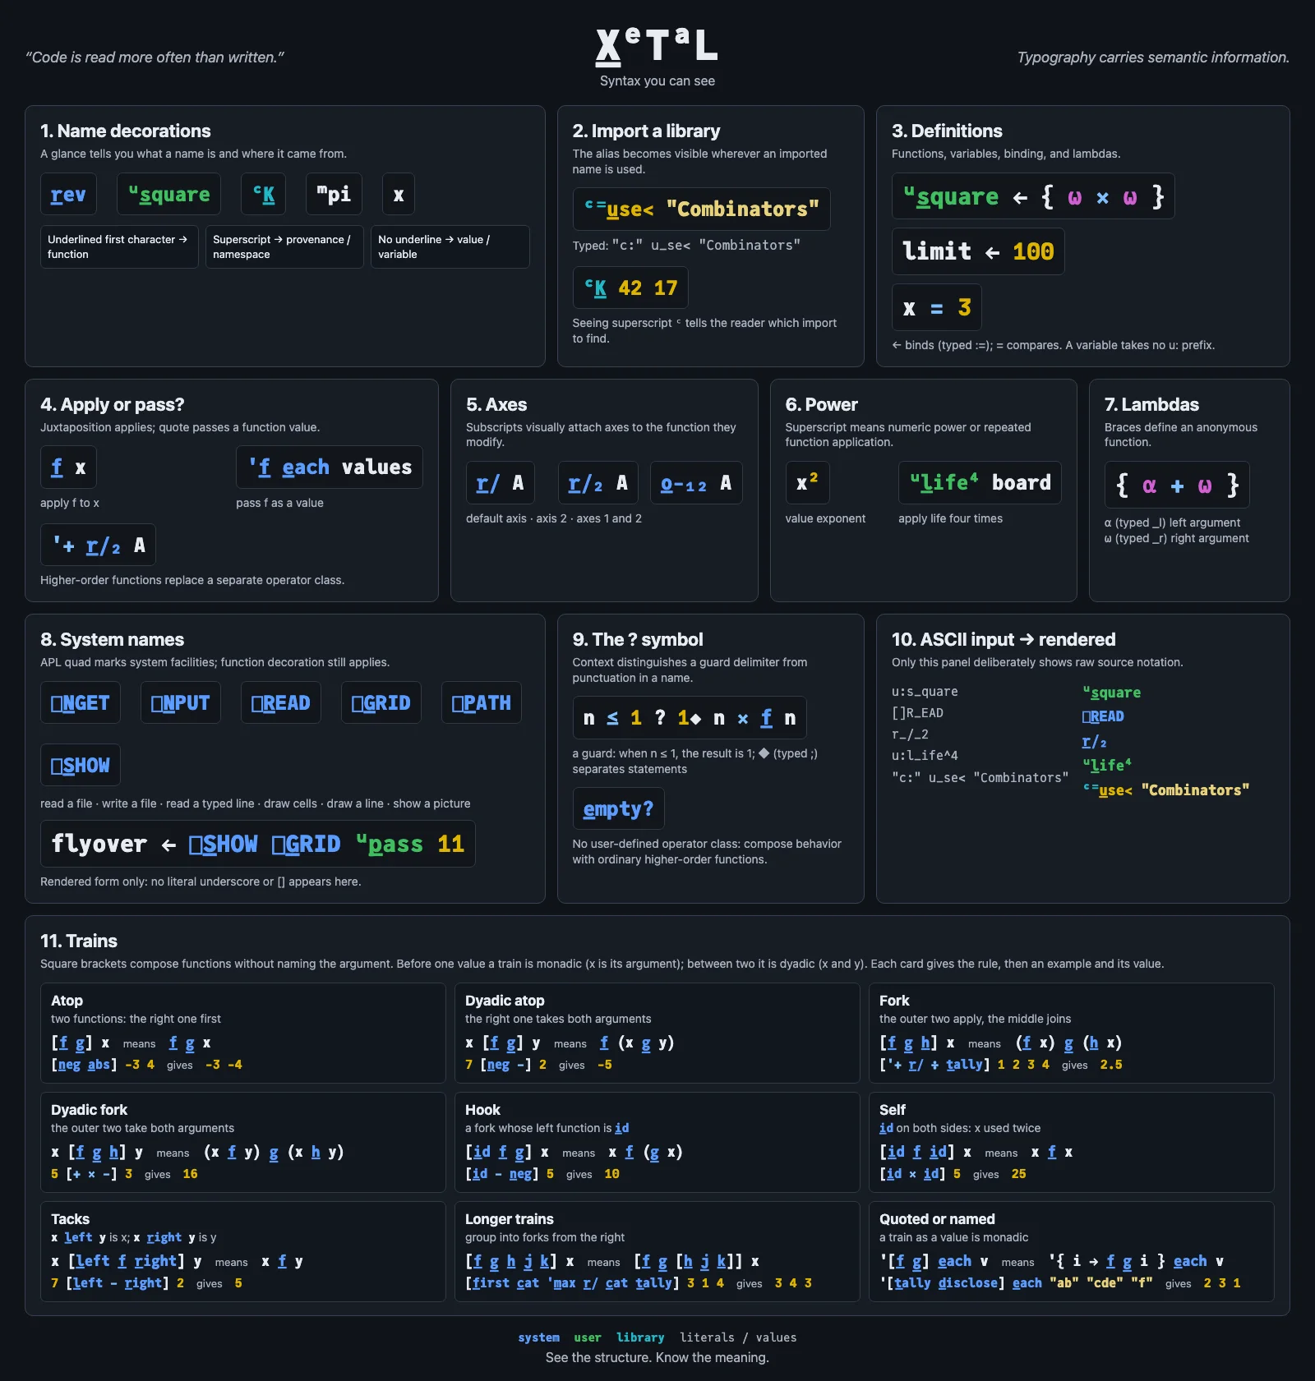
Task: Click the XeTaL logo title
Action: [657, 46]
